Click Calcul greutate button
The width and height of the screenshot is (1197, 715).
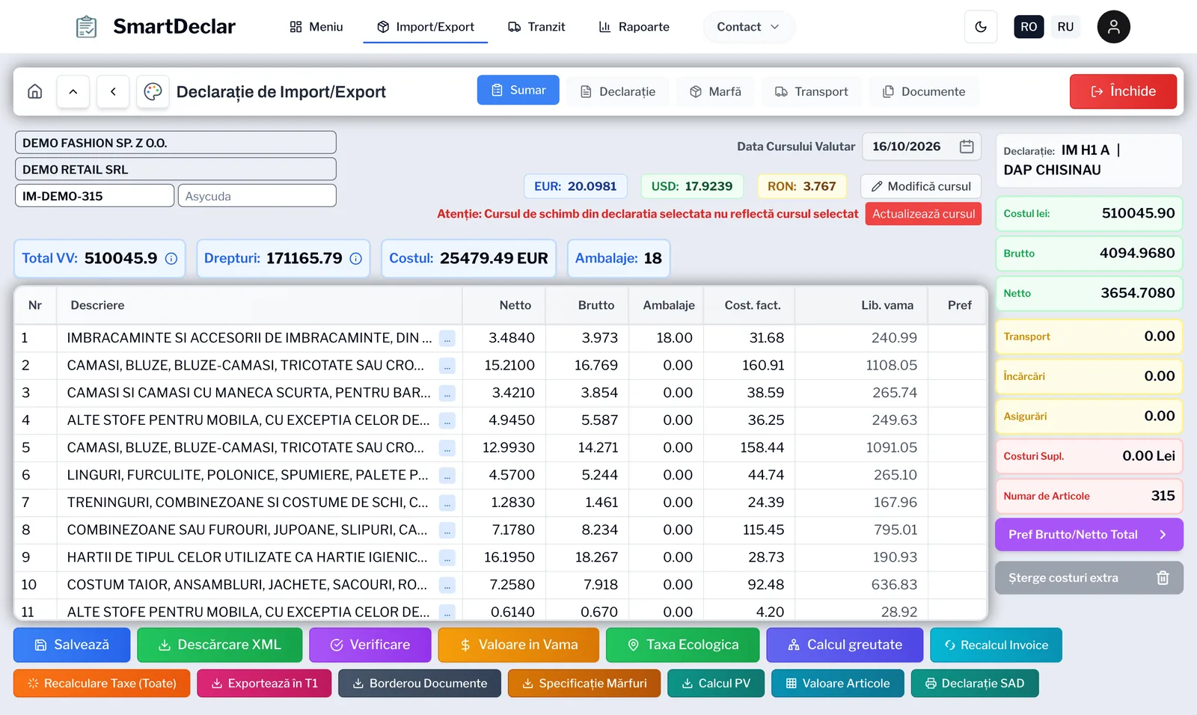845,645
